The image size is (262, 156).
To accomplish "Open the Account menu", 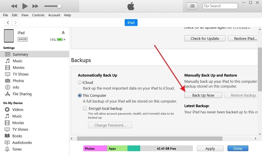I will coord(54,15).
